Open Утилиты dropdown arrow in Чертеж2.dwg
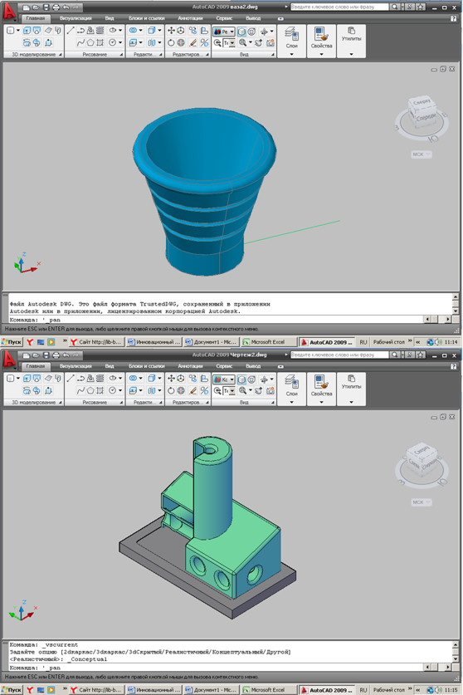This screenshot has width=463, height=695. (x=351, y=403)
